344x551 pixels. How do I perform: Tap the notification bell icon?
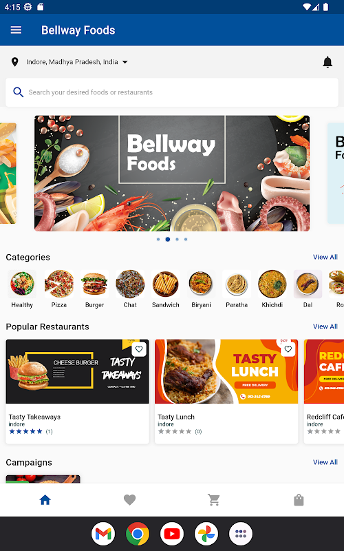327,62
